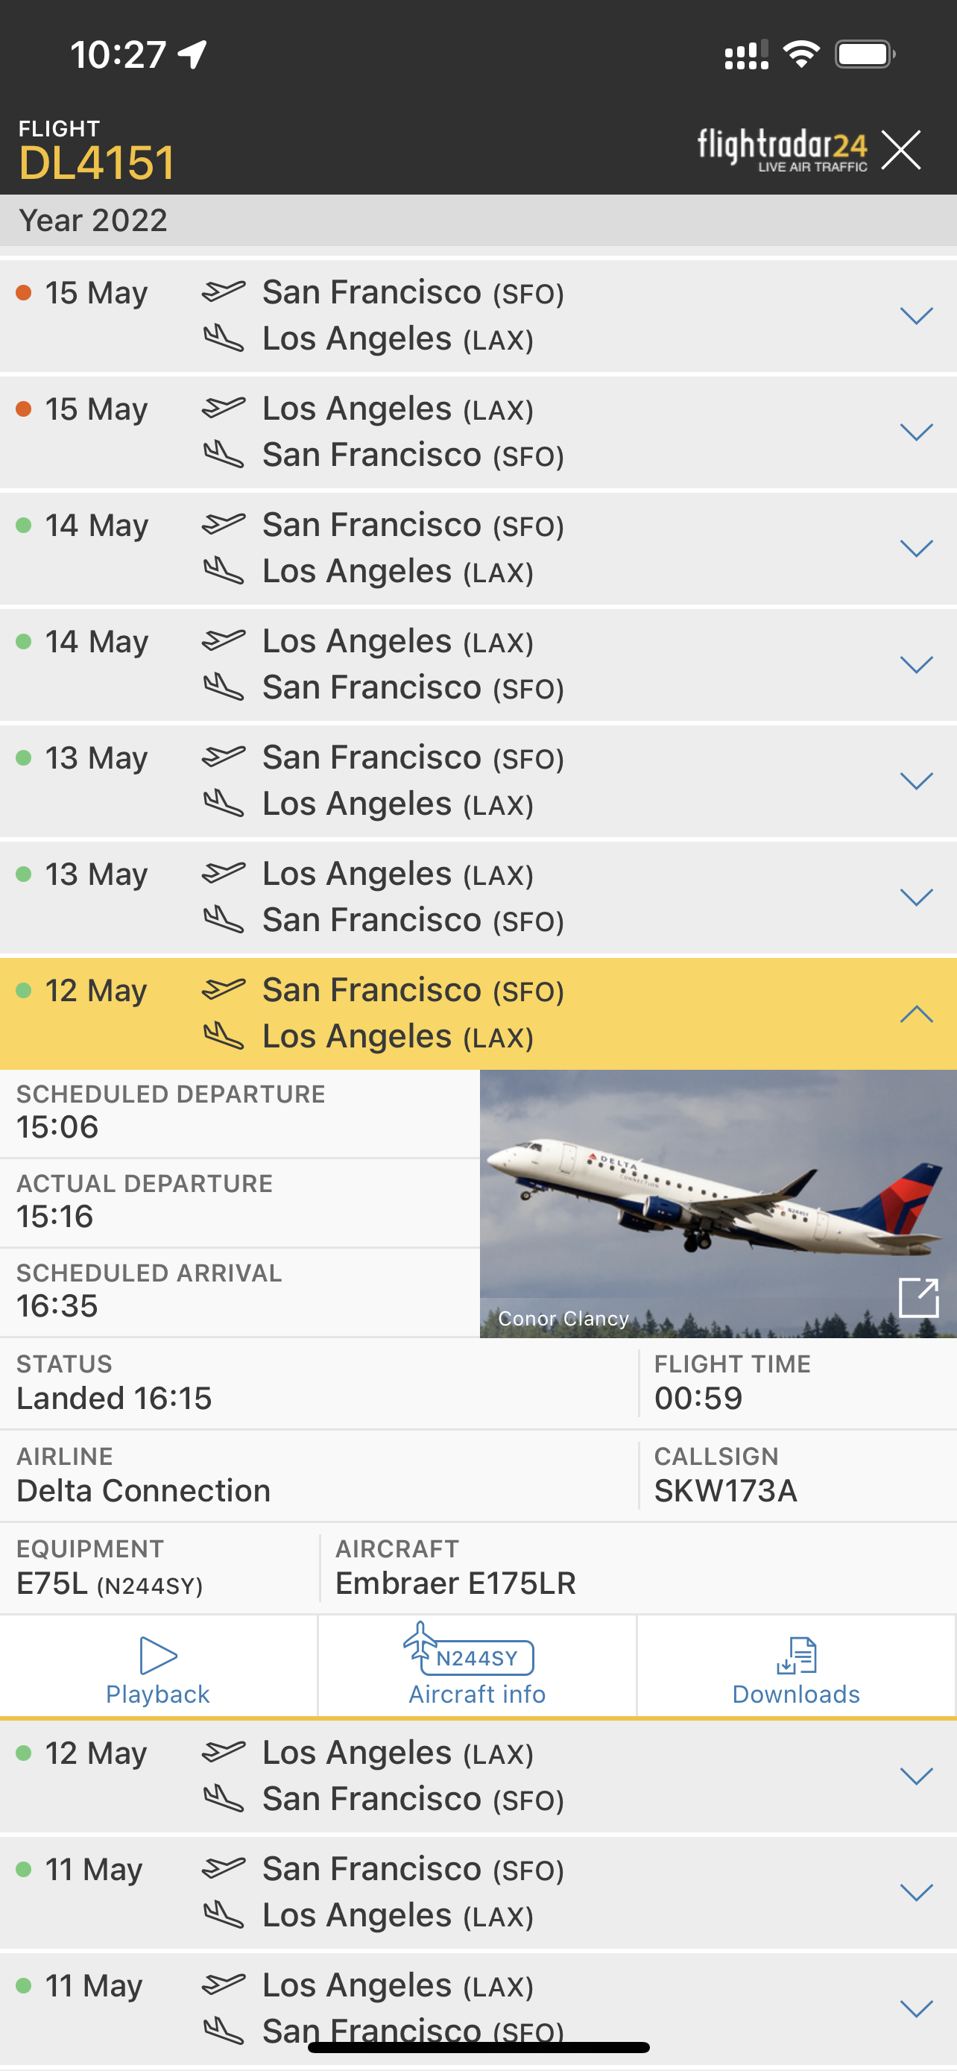Tap the Conor Clancy photo credit
Viewport: 957px width, 2071px height.
[563, 1319]
